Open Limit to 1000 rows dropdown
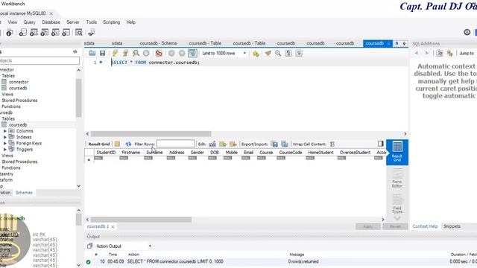The width and height of the screenshot is (477, 268). [x=224, y=53]
